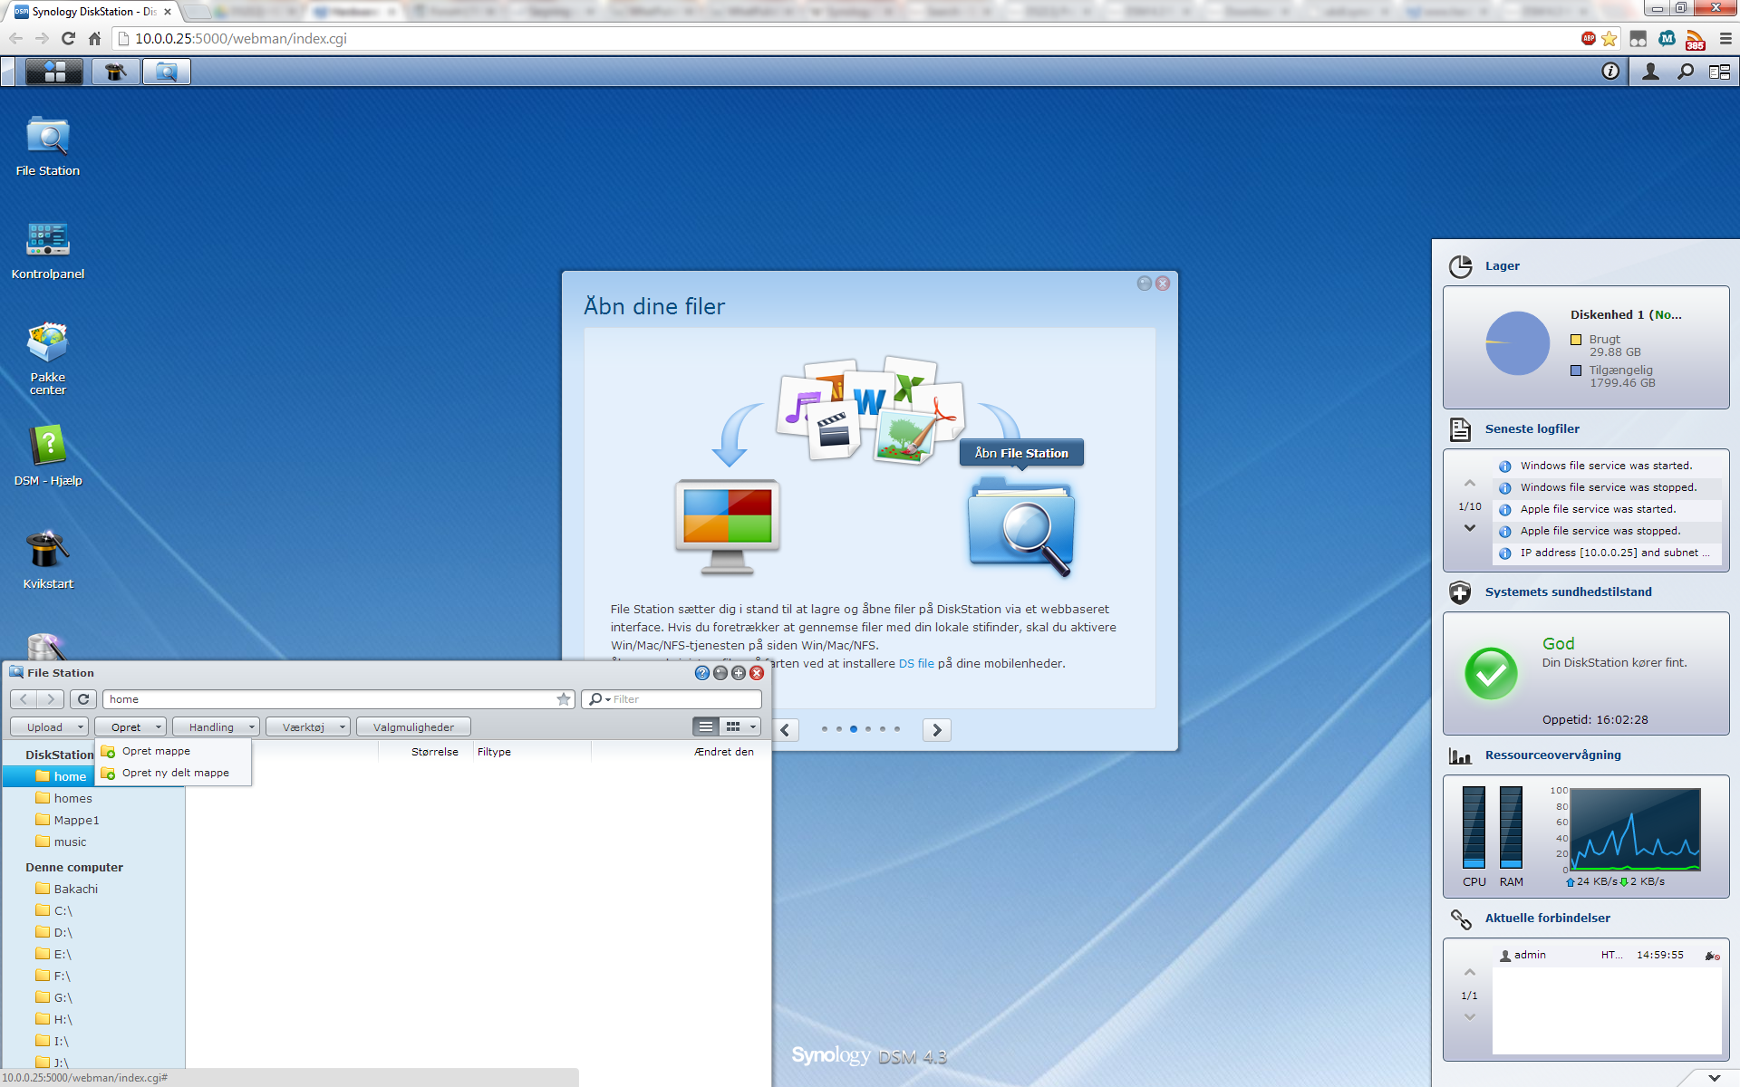This screenshot has height=1087, width=1740.
Task: Toggle the widgets panel icon in the DSM taskbar
Action: pos(1719,72)
